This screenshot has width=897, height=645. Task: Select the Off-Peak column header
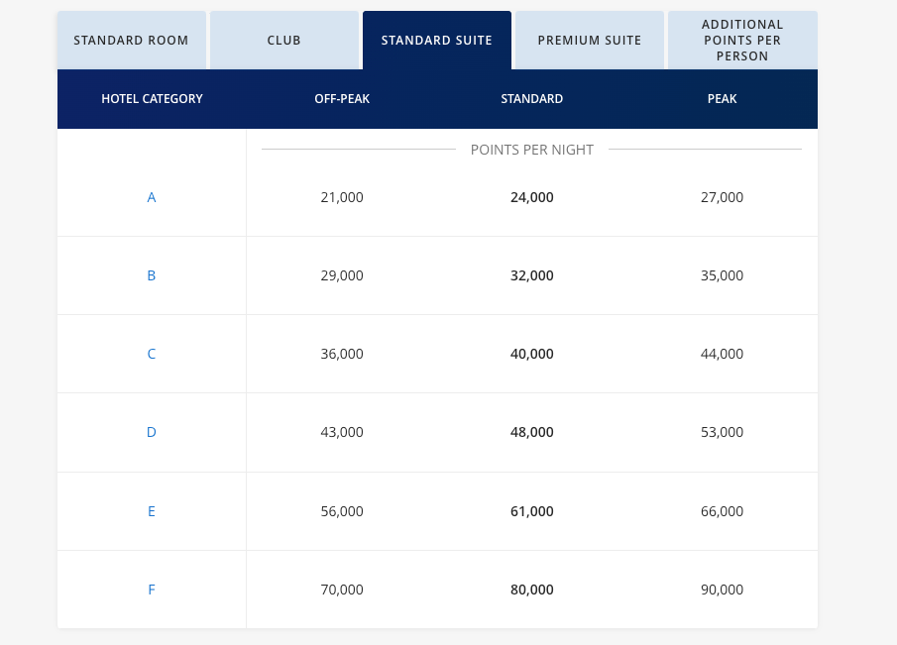(x=341, y=98)
